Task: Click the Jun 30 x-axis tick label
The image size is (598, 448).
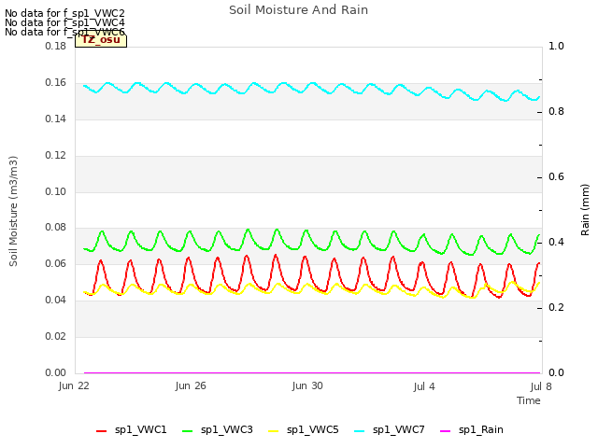Action: pos(307,385)
